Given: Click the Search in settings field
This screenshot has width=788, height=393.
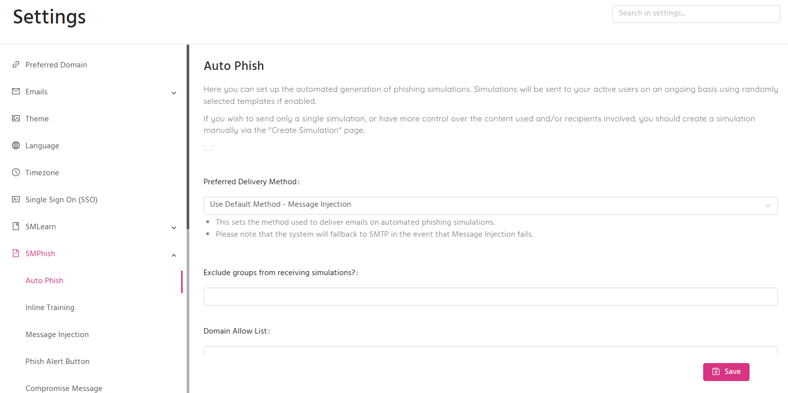Looking at the screenshot, I should coord(696,14).
